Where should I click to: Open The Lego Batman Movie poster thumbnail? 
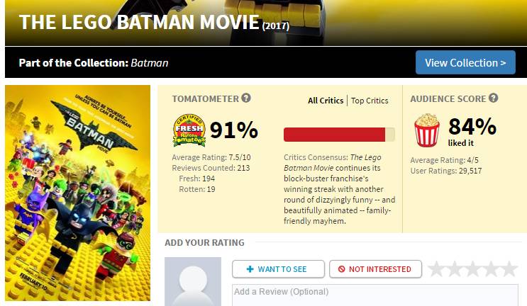click(77, 195)
